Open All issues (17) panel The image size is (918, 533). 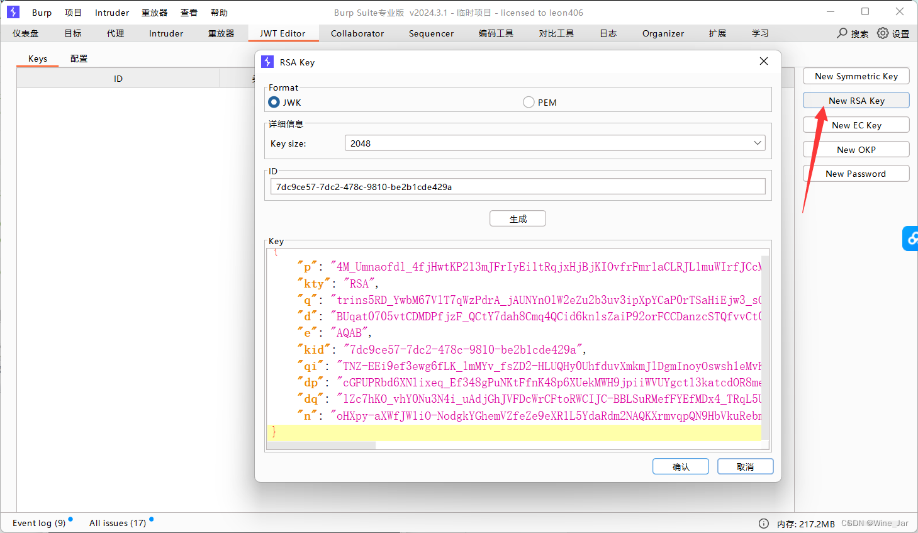(x=118, y=523)
